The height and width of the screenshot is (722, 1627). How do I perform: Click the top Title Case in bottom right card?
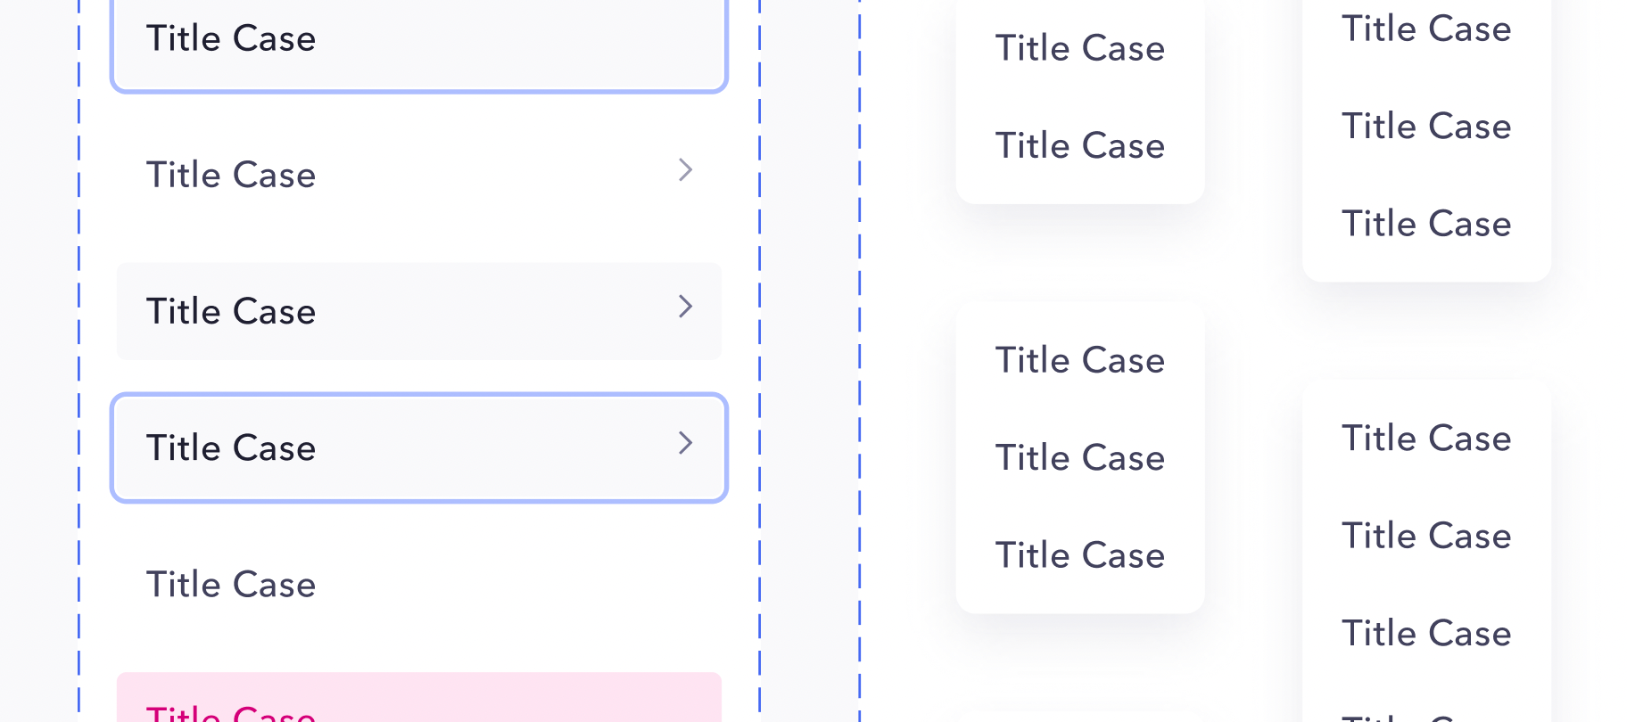point(1426,438)
